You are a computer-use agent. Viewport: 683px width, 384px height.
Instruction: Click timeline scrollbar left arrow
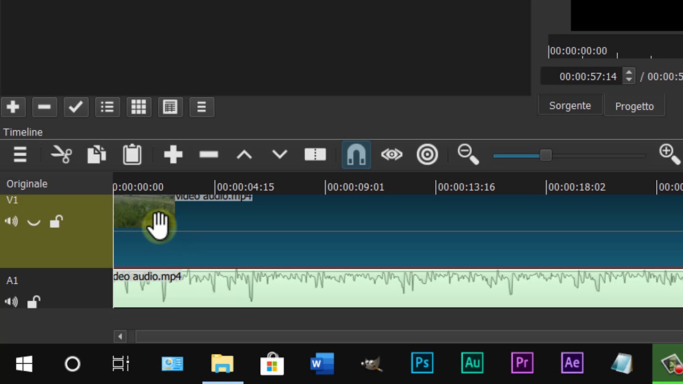click(x=120, y=336)
